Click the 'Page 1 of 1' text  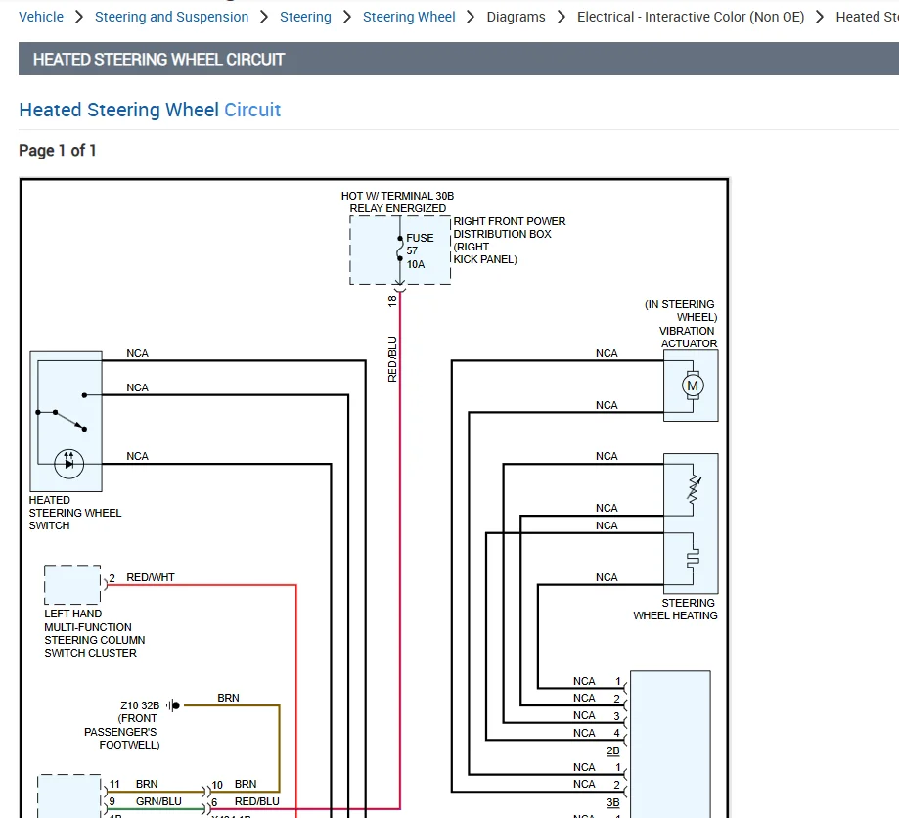58,151
